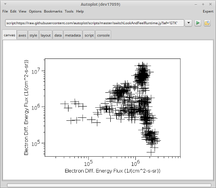Click the 10^6 y-axis tick label
The width and height of the screenshot is (216, 188).
36,107
